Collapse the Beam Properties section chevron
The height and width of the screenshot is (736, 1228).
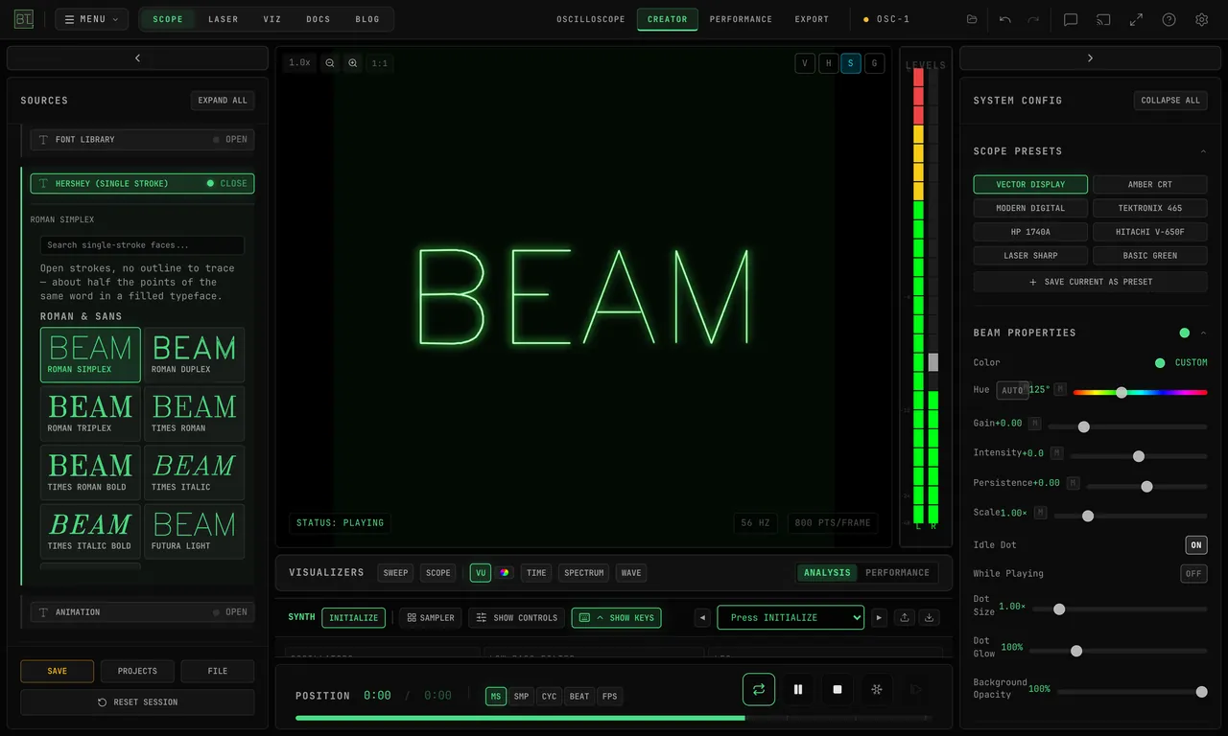[x=1203, y=333]
